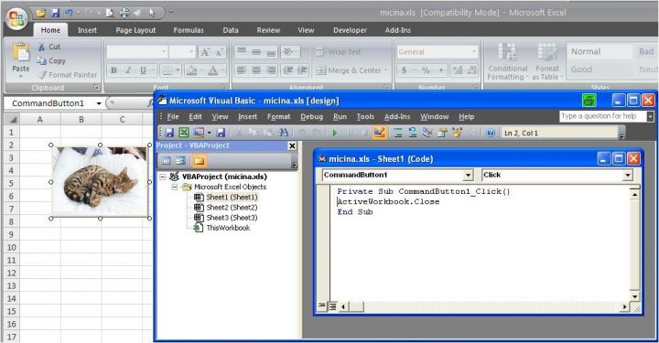Collapse the VBAProject (micina.xls) tree node

pos(163,177)
